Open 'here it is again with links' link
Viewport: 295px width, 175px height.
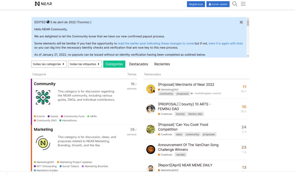coord(226,44)
